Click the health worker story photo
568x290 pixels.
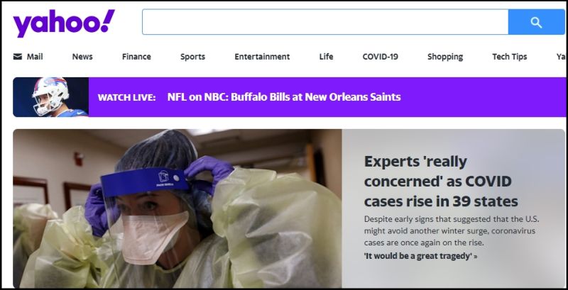177,208
